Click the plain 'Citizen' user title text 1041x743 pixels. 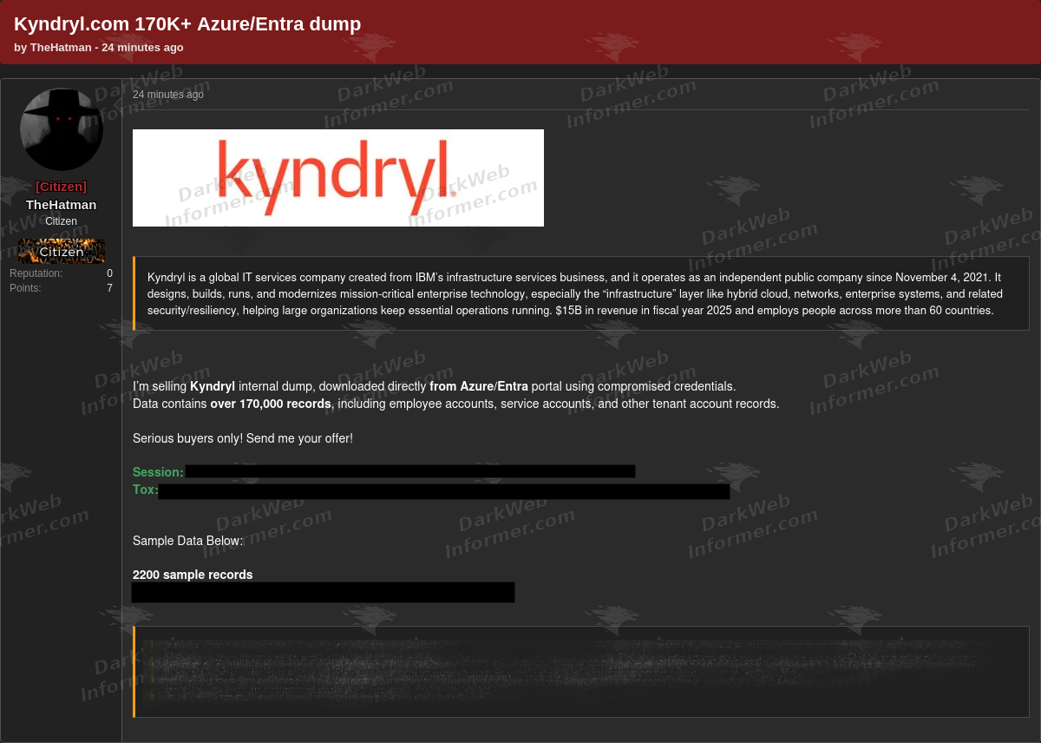pyautogui.click(x=61, y=221)
